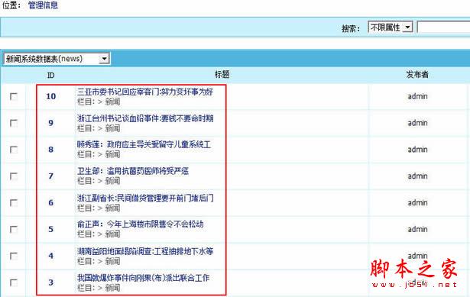
Task: Click the 新闻 column link under ID 9
Action: pos(112,128)
